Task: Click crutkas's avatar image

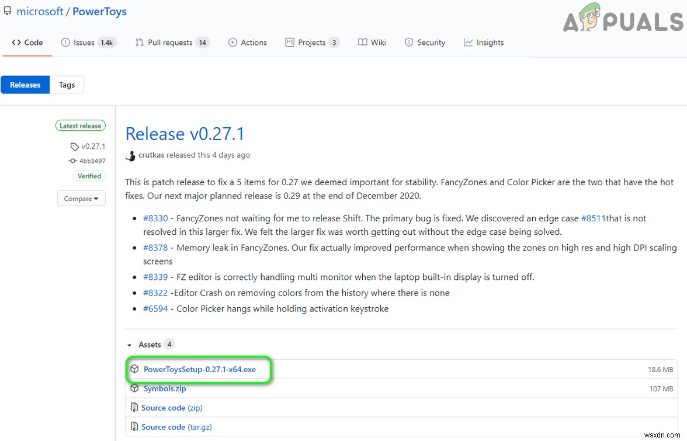Action: tap(130, 155)
